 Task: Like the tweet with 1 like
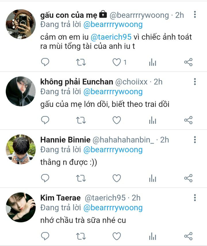point(117,62)
